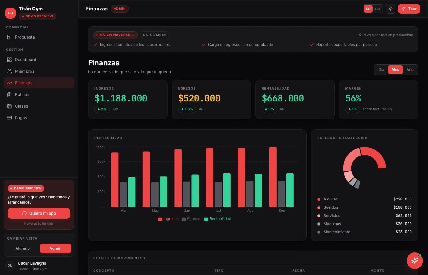Toggle the Egresos legend swatch in chart
The width and height of the screenshot is (428, 275).
coord(184,219)
